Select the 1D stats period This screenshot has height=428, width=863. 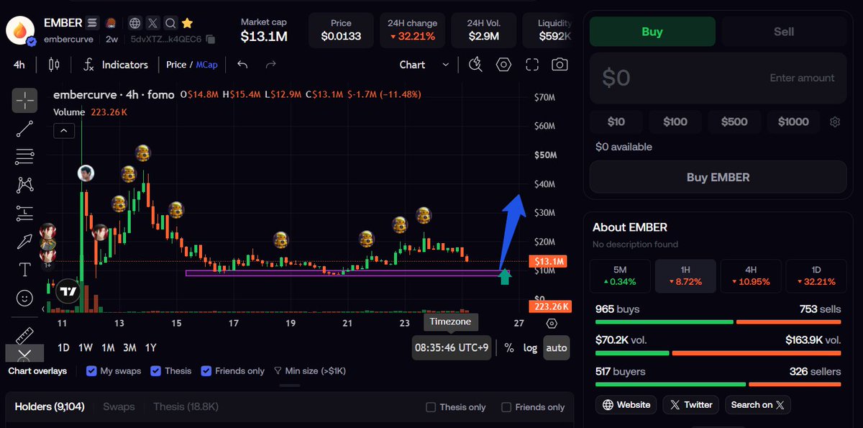[816, 276]
